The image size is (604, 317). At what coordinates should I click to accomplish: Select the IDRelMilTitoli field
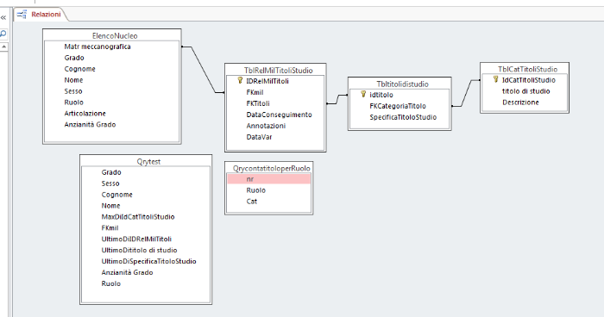[x=267, y=81]
